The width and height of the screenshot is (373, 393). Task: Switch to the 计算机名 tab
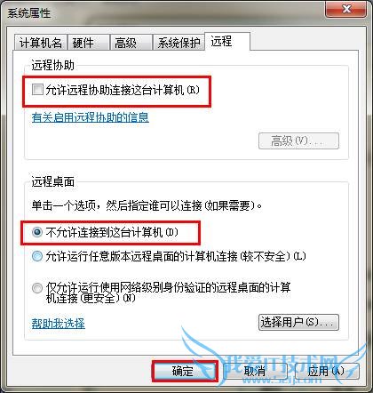pos(41,43)
